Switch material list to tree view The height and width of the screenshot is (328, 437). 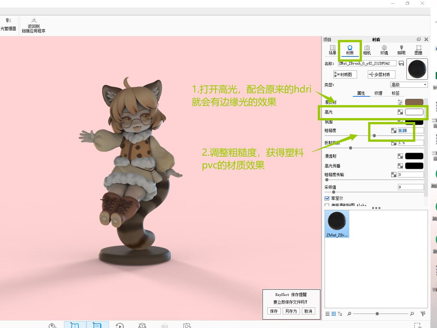pyautogui.click(x=340, y=314)
